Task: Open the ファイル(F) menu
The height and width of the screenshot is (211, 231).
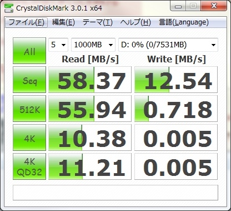Action: (26, 23)
